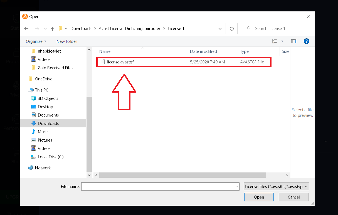338x215 pixels.
Task: Open the License files type filter dropdown
Action: pos(277,186)
